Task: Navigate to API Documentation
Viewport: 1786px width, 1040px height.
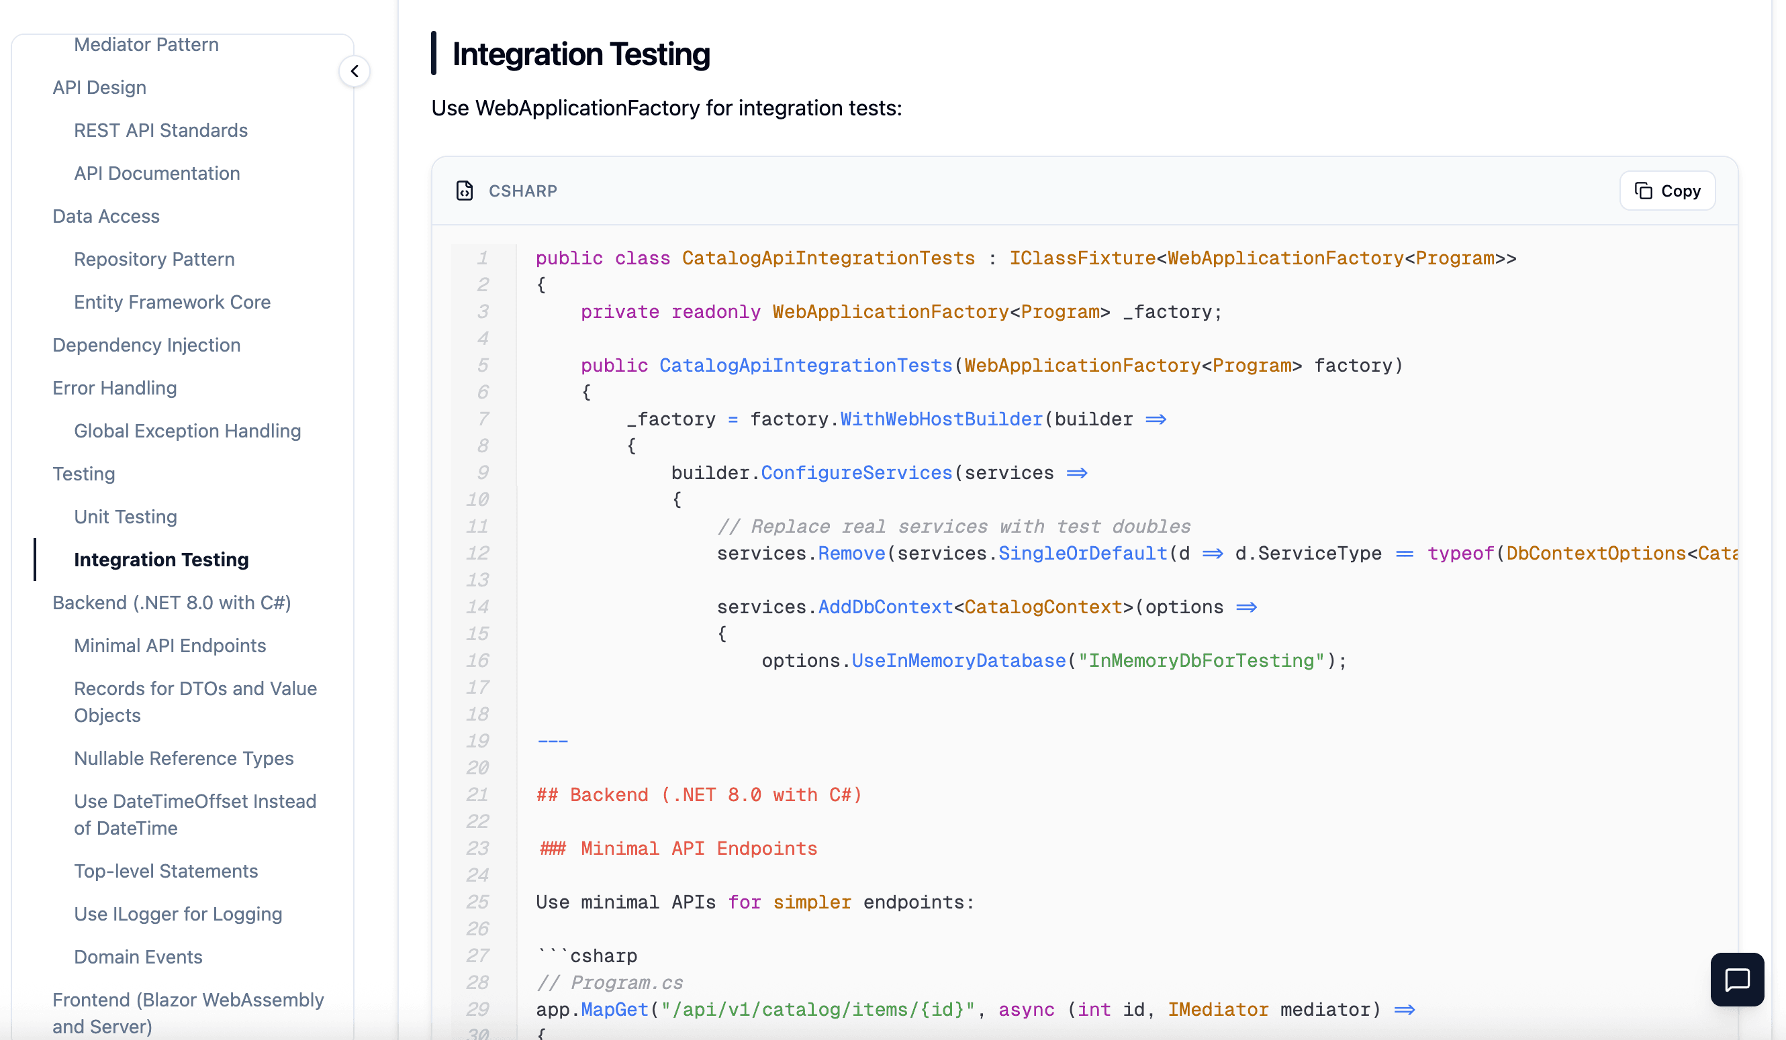Action: click(x=156, y=173)
